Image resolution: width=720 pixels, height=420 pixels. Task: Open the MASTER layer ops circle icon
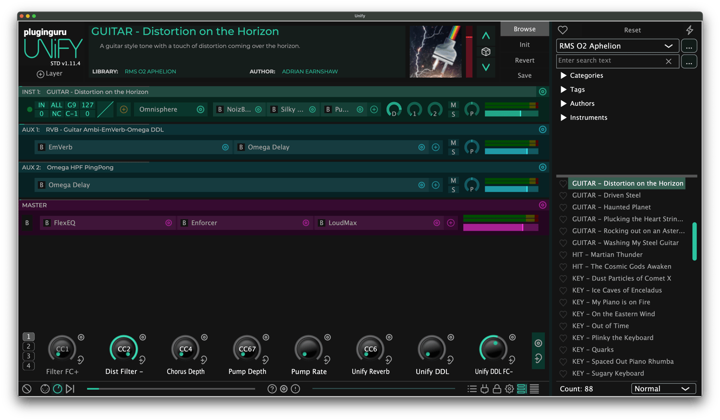pyautogui.click(x=542, y=205)
